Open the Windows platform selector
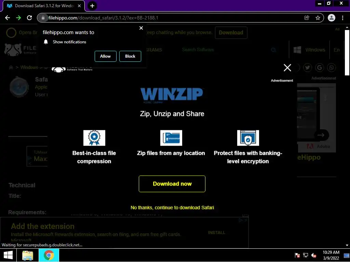This screenshot has height=262, width=350. tap(309, 50)
